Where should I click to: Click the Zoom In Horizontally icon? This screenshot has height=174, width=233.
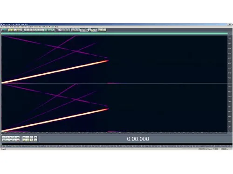point(24,137)
